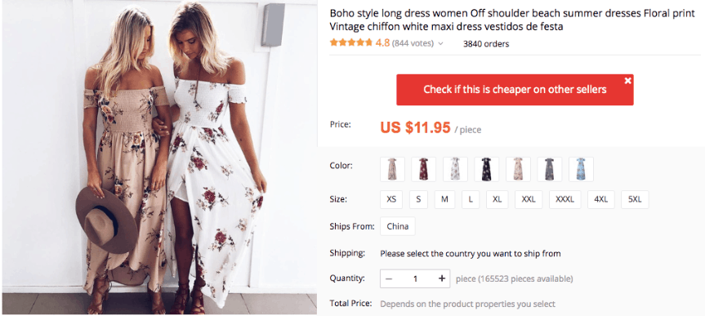This screenshot has height=316, width=705.
Task: Open the 844 votes reviews link
Action: [413, 43]
